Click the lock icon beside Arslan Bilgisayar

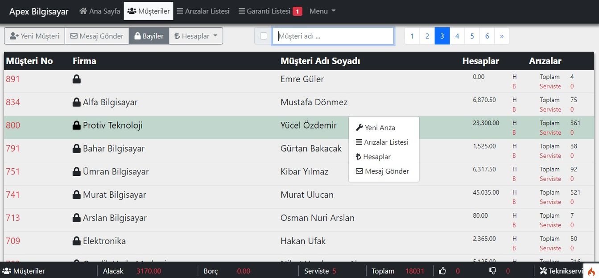tap(77, 218)
